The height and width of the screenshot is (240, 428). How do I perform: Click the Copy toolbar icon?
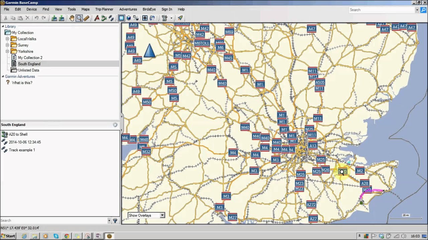click(x=13, y=18)
